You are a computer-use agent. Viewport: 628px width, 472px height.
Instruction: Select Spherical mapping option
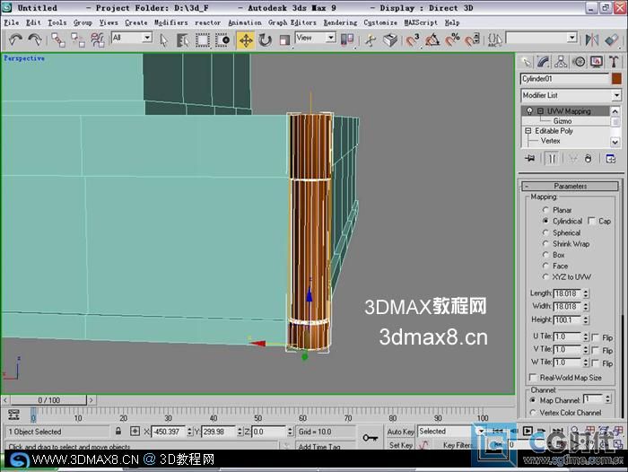545,232
